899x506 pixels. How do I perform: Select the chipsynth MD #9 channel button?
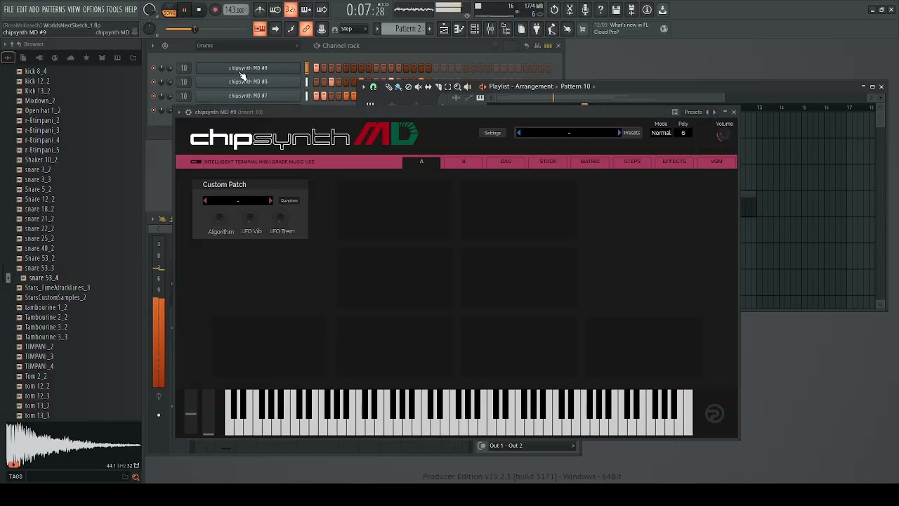click(x=248, y=68)
